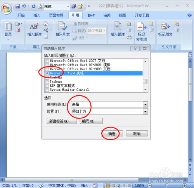Click Mark Entry (标记索引项) button

coord(142,31)
